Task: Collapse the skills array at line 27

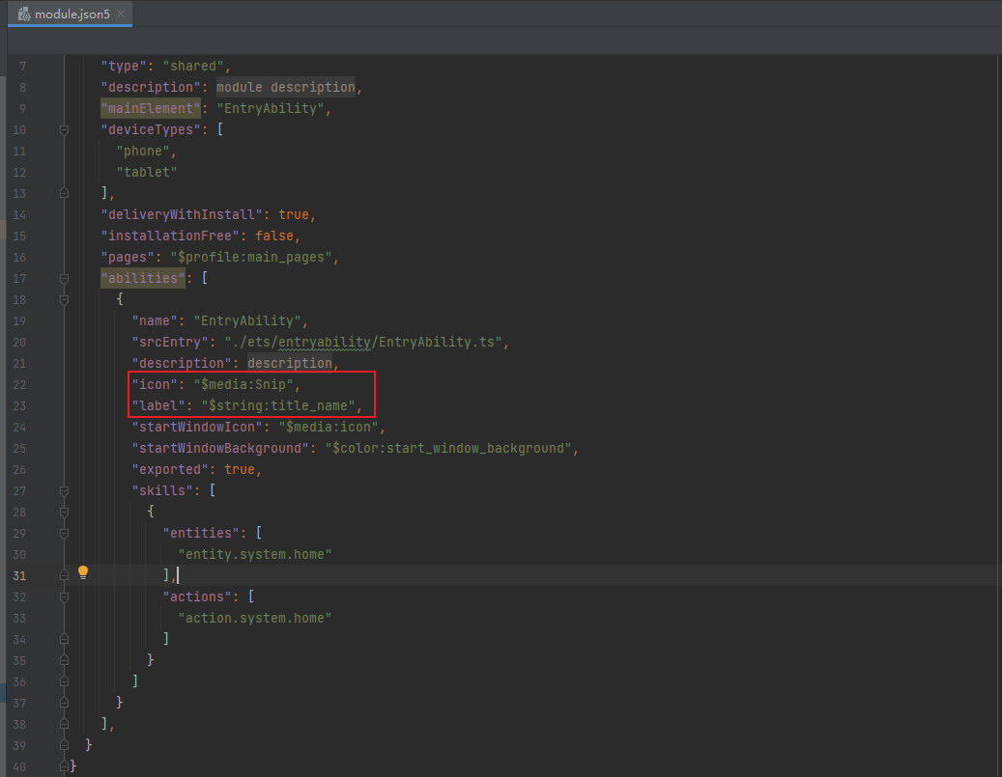Action: pyautogui.click(x=64, y=490)
